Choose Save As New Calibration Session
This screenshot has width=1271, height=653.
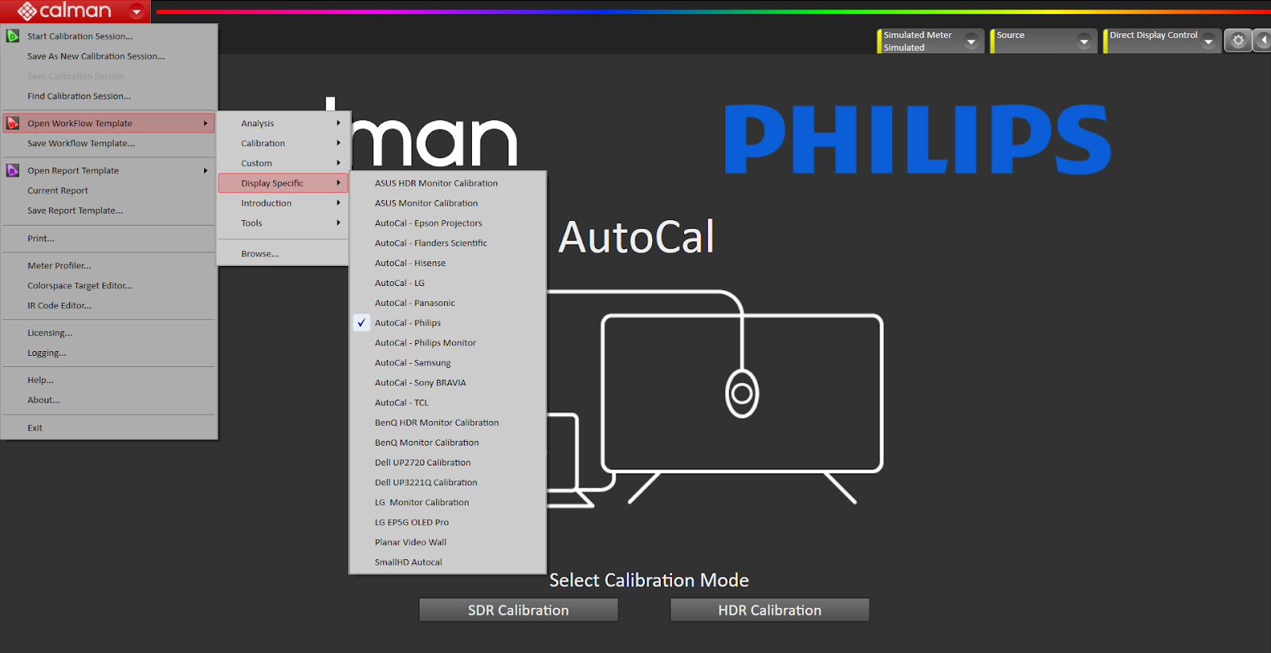pos(109,56)
